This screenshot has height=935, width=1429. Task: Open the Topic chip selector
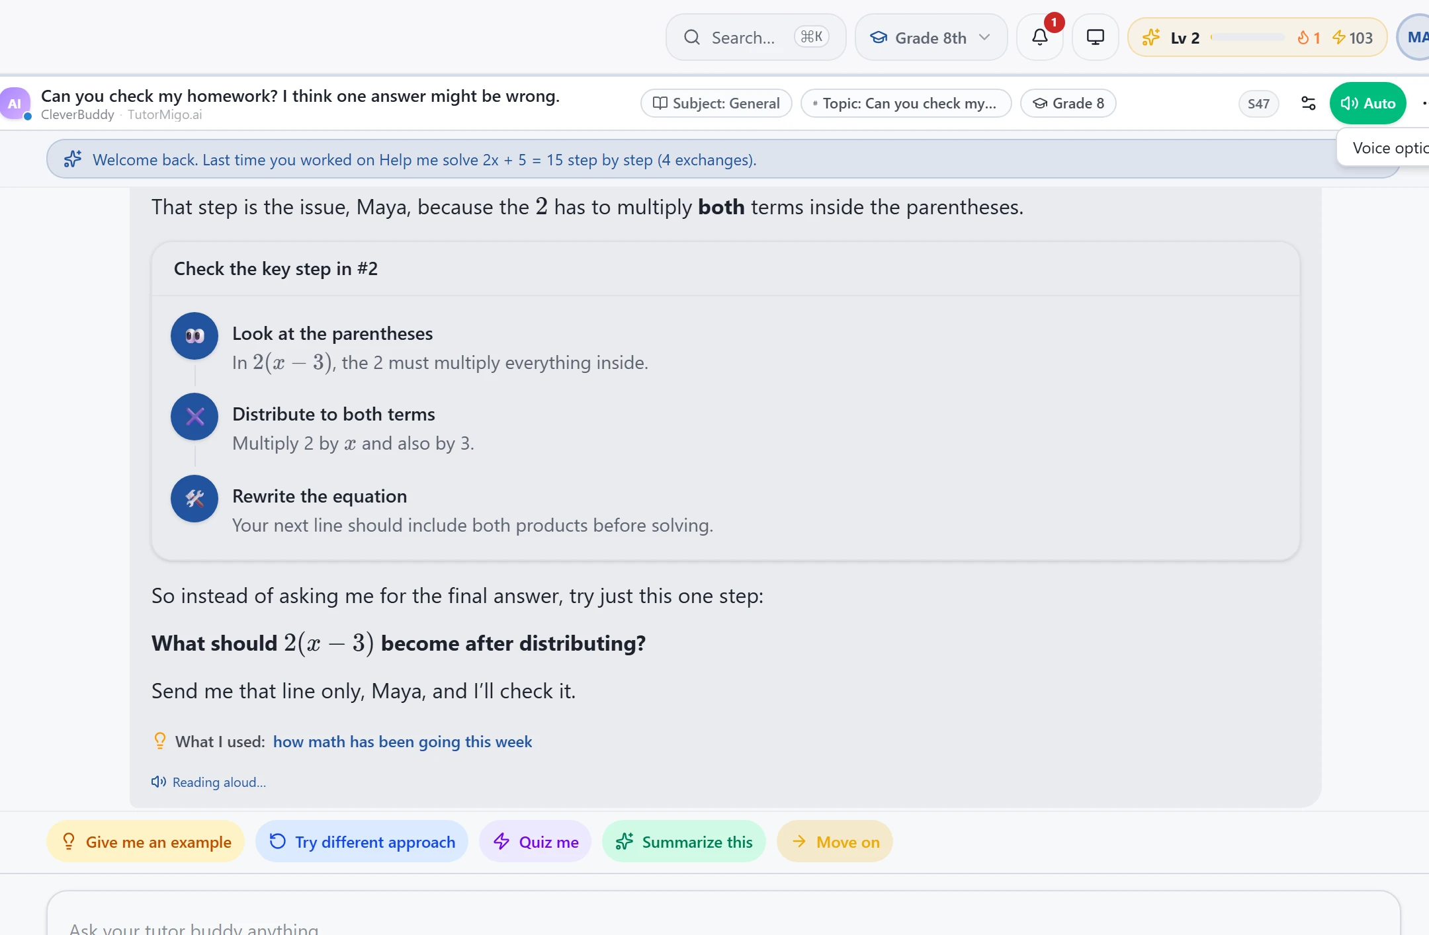pyautogui.click(x=906, y=103)
